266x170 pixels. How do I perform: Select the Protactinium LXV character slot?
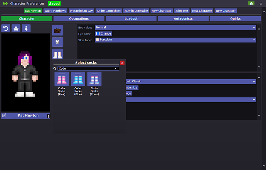point(81,11)
